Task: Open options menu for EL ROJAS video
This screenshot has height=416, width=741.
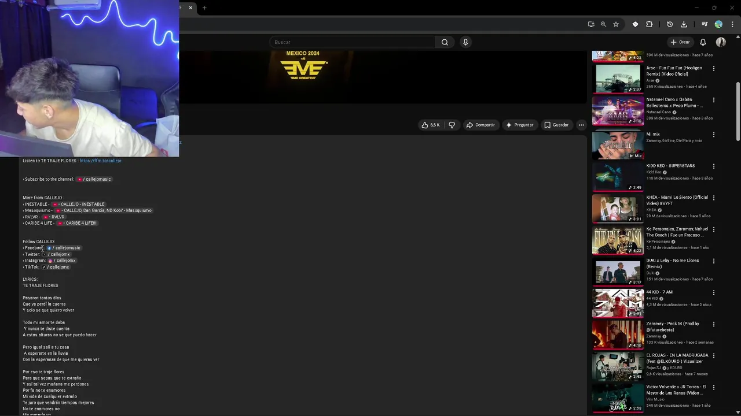Action: pos(713,355)
